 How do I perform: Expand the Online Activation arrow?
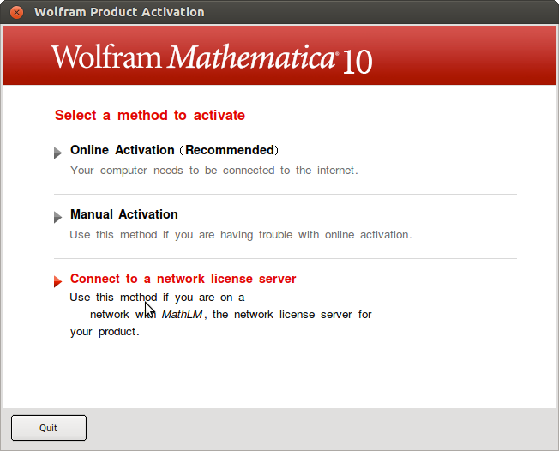coord(57,153)
